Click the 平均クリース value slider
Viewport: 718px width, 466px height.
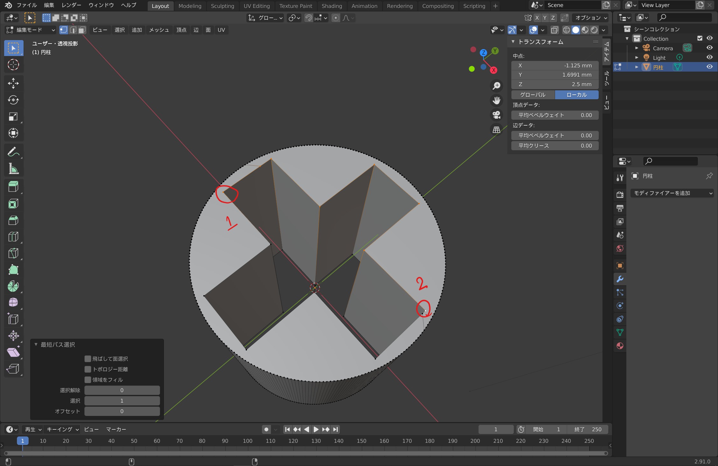tap(555, 146)
